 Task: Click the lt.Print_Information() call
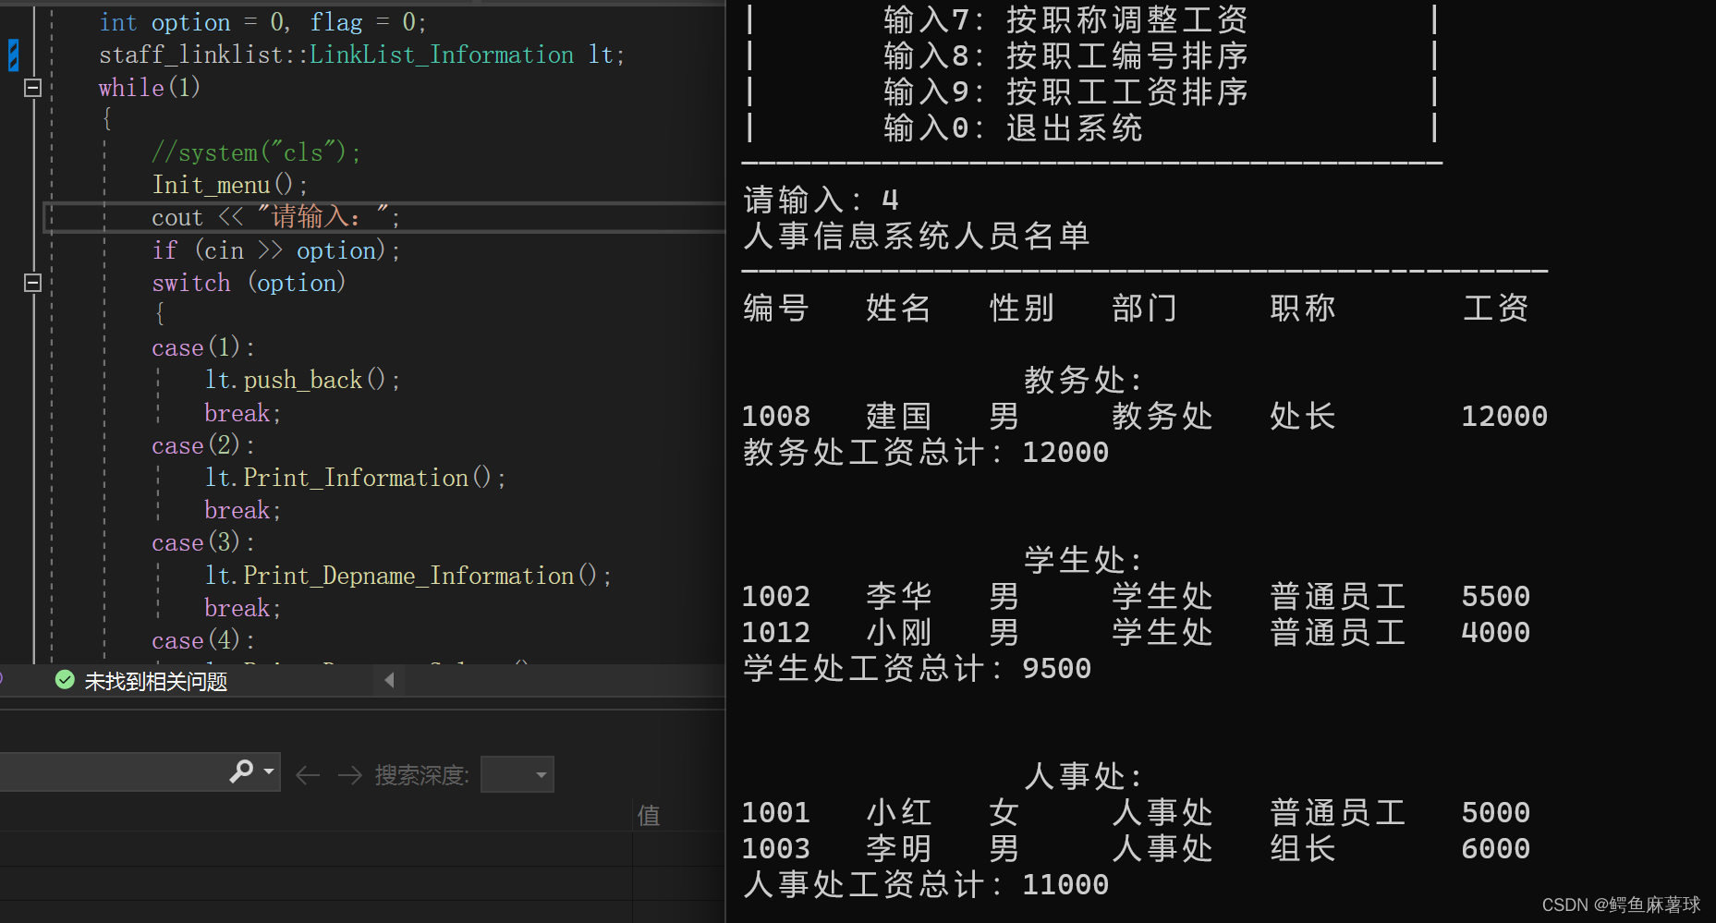[x=355, y=478]
